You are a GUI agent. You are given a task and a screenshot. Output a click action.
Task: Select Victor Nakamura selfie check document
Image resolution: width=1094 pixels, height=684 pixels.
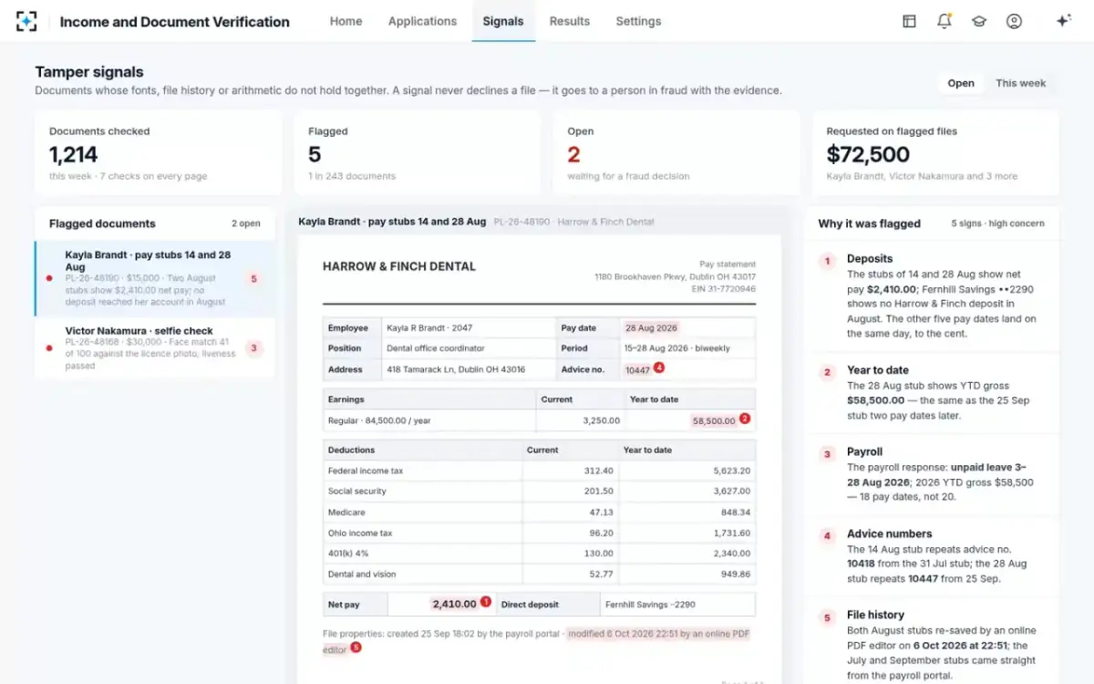pyautogui.click(x=155, y=347)
